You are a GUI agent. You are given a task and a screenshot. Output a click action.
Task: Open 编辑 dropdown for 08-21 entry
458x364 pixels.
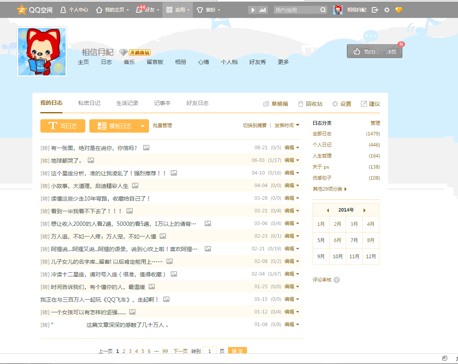292,148
